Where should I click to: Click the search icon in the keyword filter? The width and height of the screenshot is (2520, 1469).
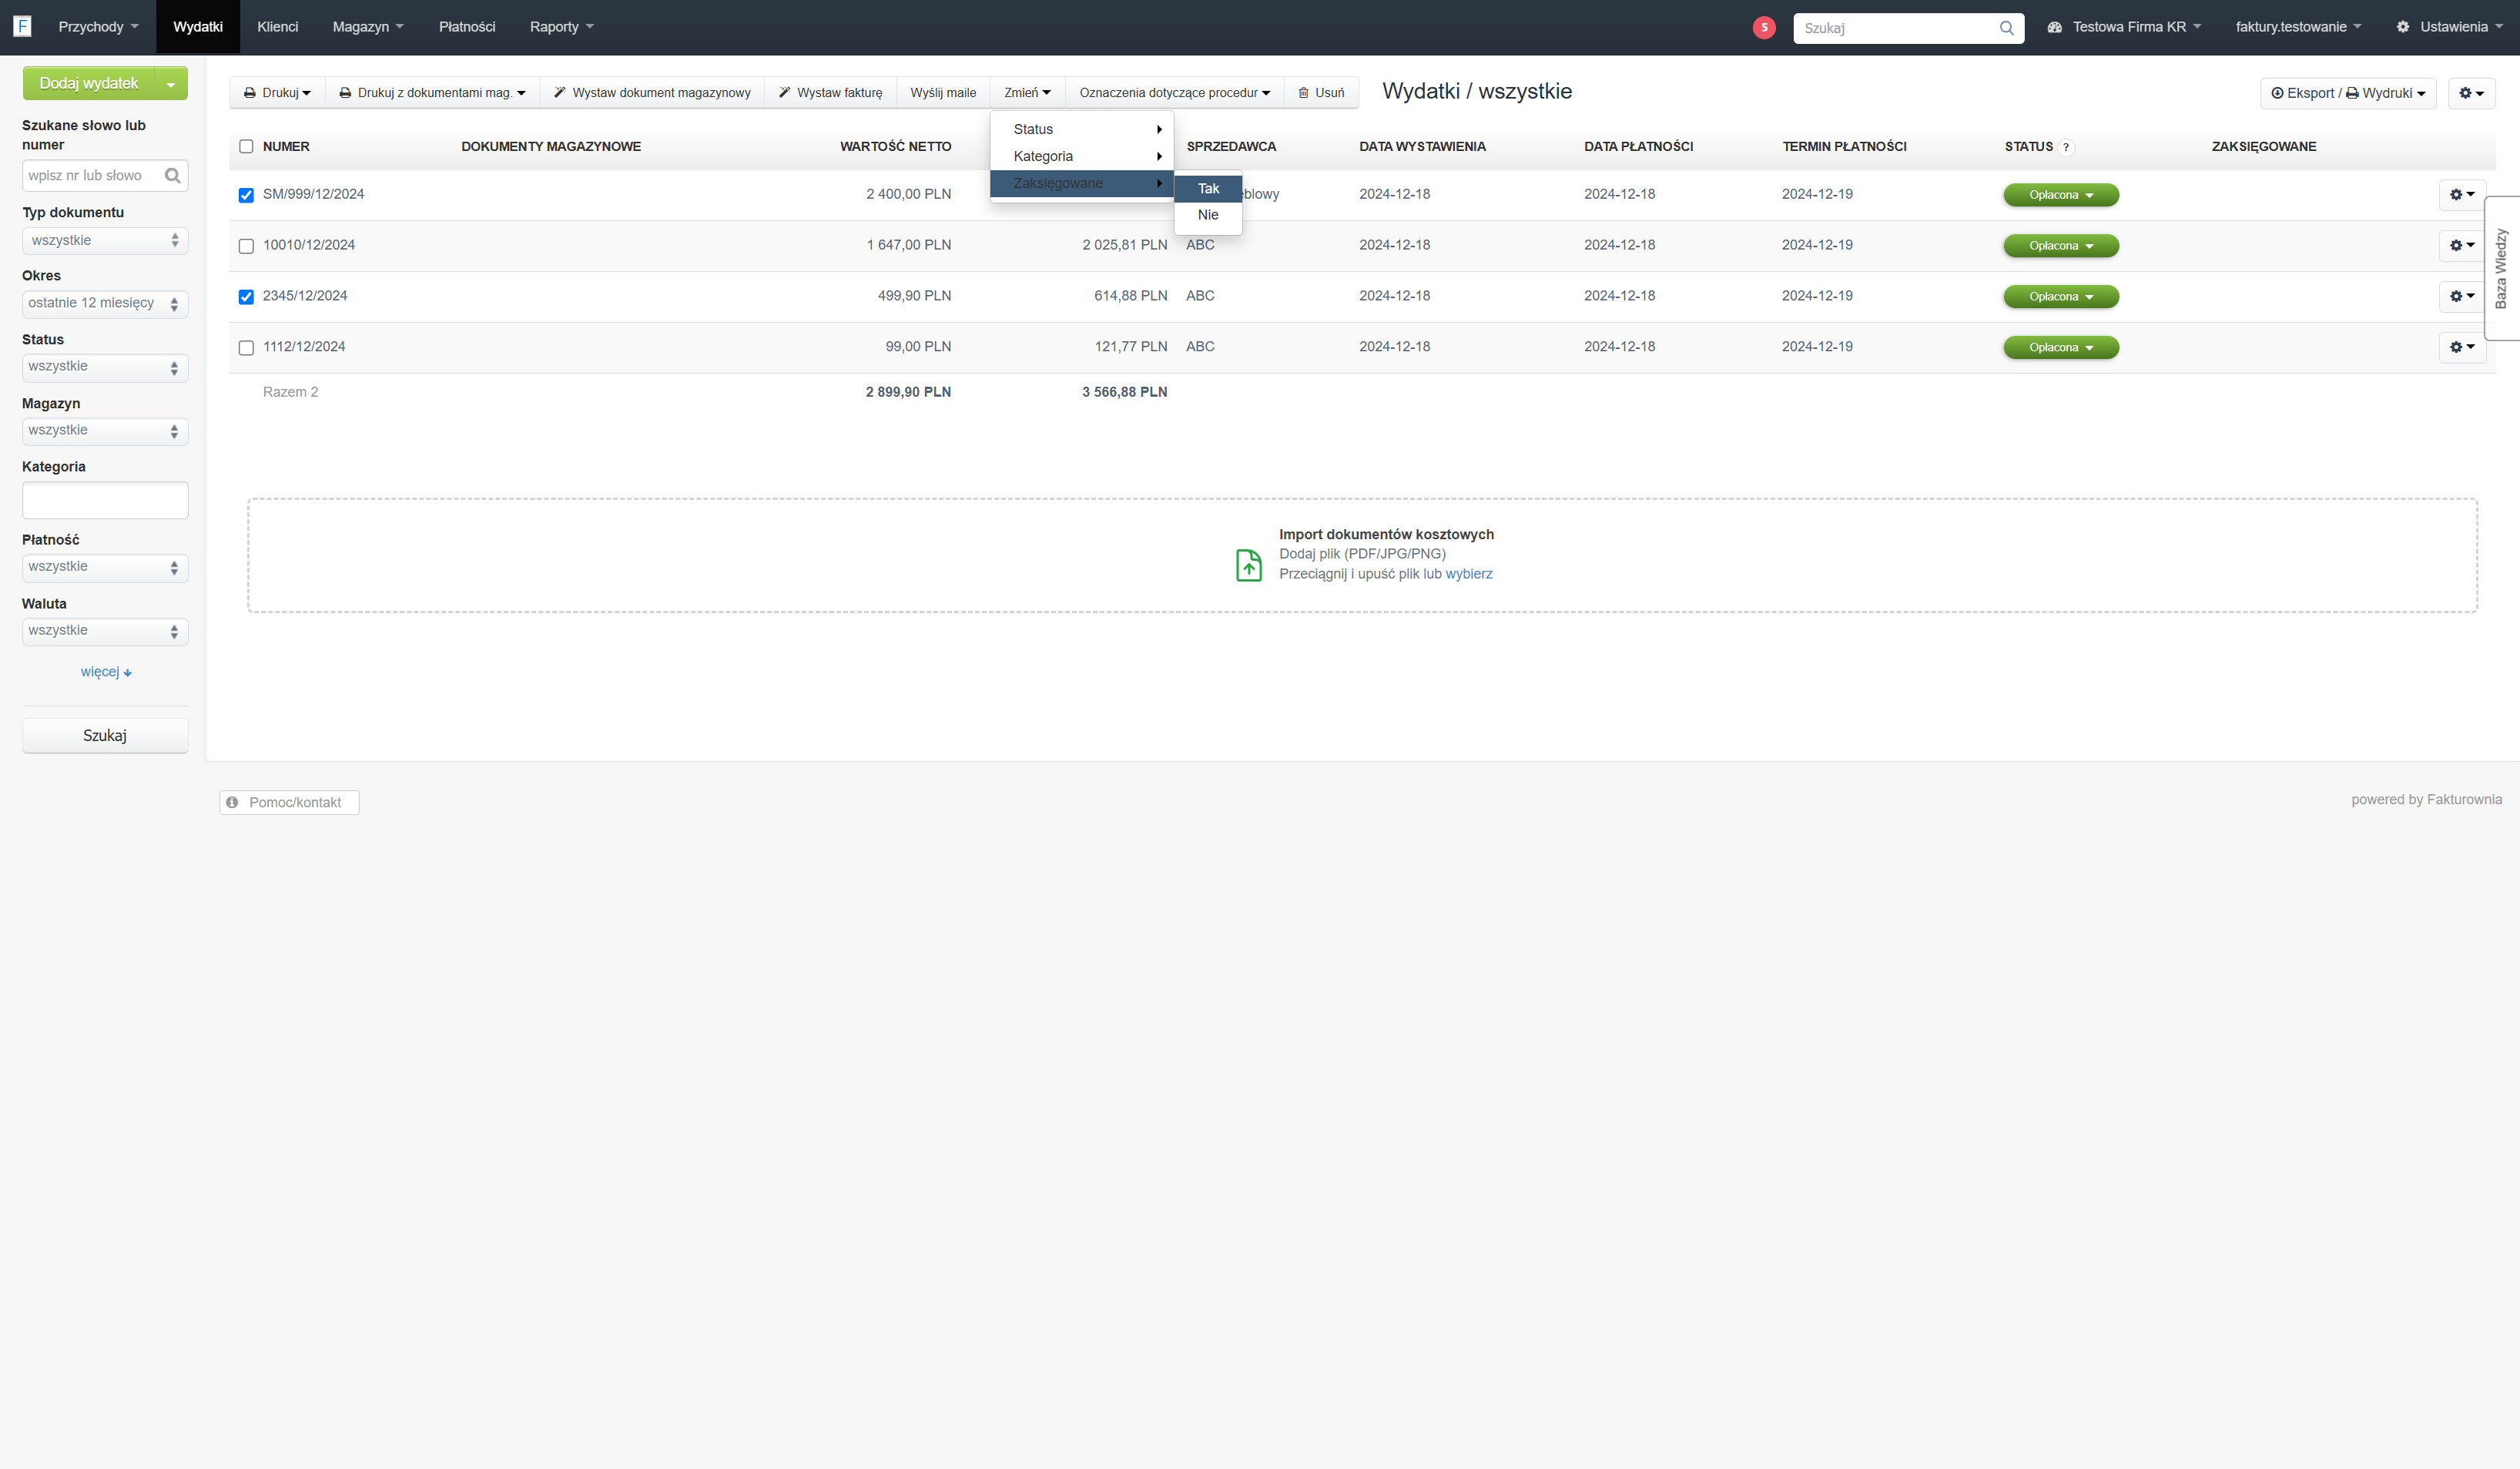172,176
